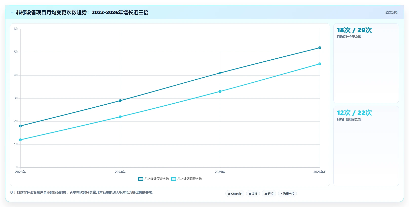409x207 pixels.
Task: Click the 2023年 plan-adjustment data point at 12
Action: 21,140
